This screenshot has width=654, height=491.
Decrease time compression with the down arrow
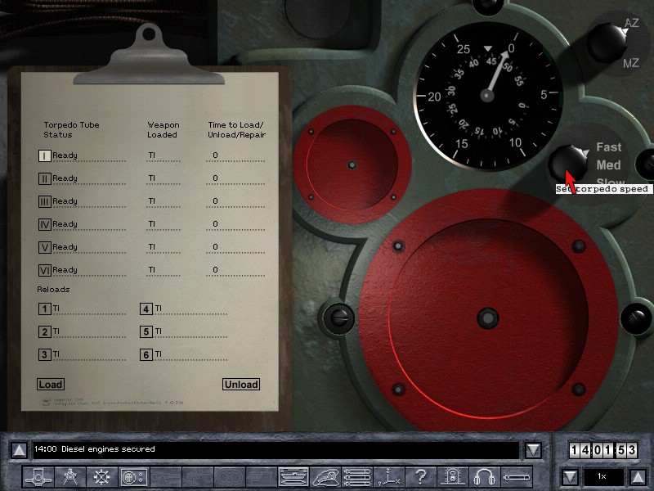pos(570,476)
